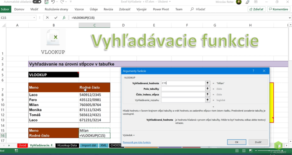The width and height of the screenshot is (292, 155).
Task: Confirm formula with checkmark icon
Action: click(x=55, y=18)
